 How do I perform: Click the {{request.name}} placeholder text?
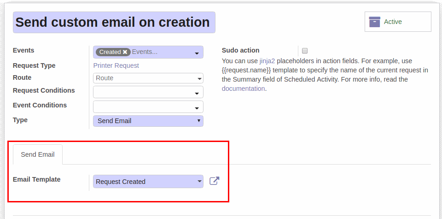(246, 70)
